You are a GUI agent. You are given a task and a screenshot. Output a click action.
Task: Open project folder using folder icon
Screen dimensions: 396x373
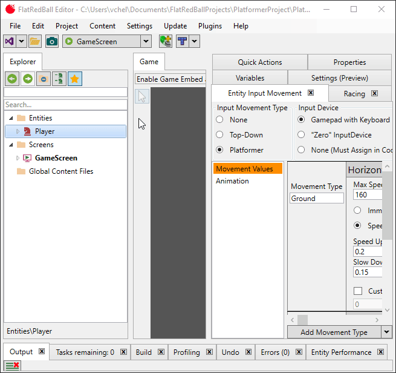point(35,41)
